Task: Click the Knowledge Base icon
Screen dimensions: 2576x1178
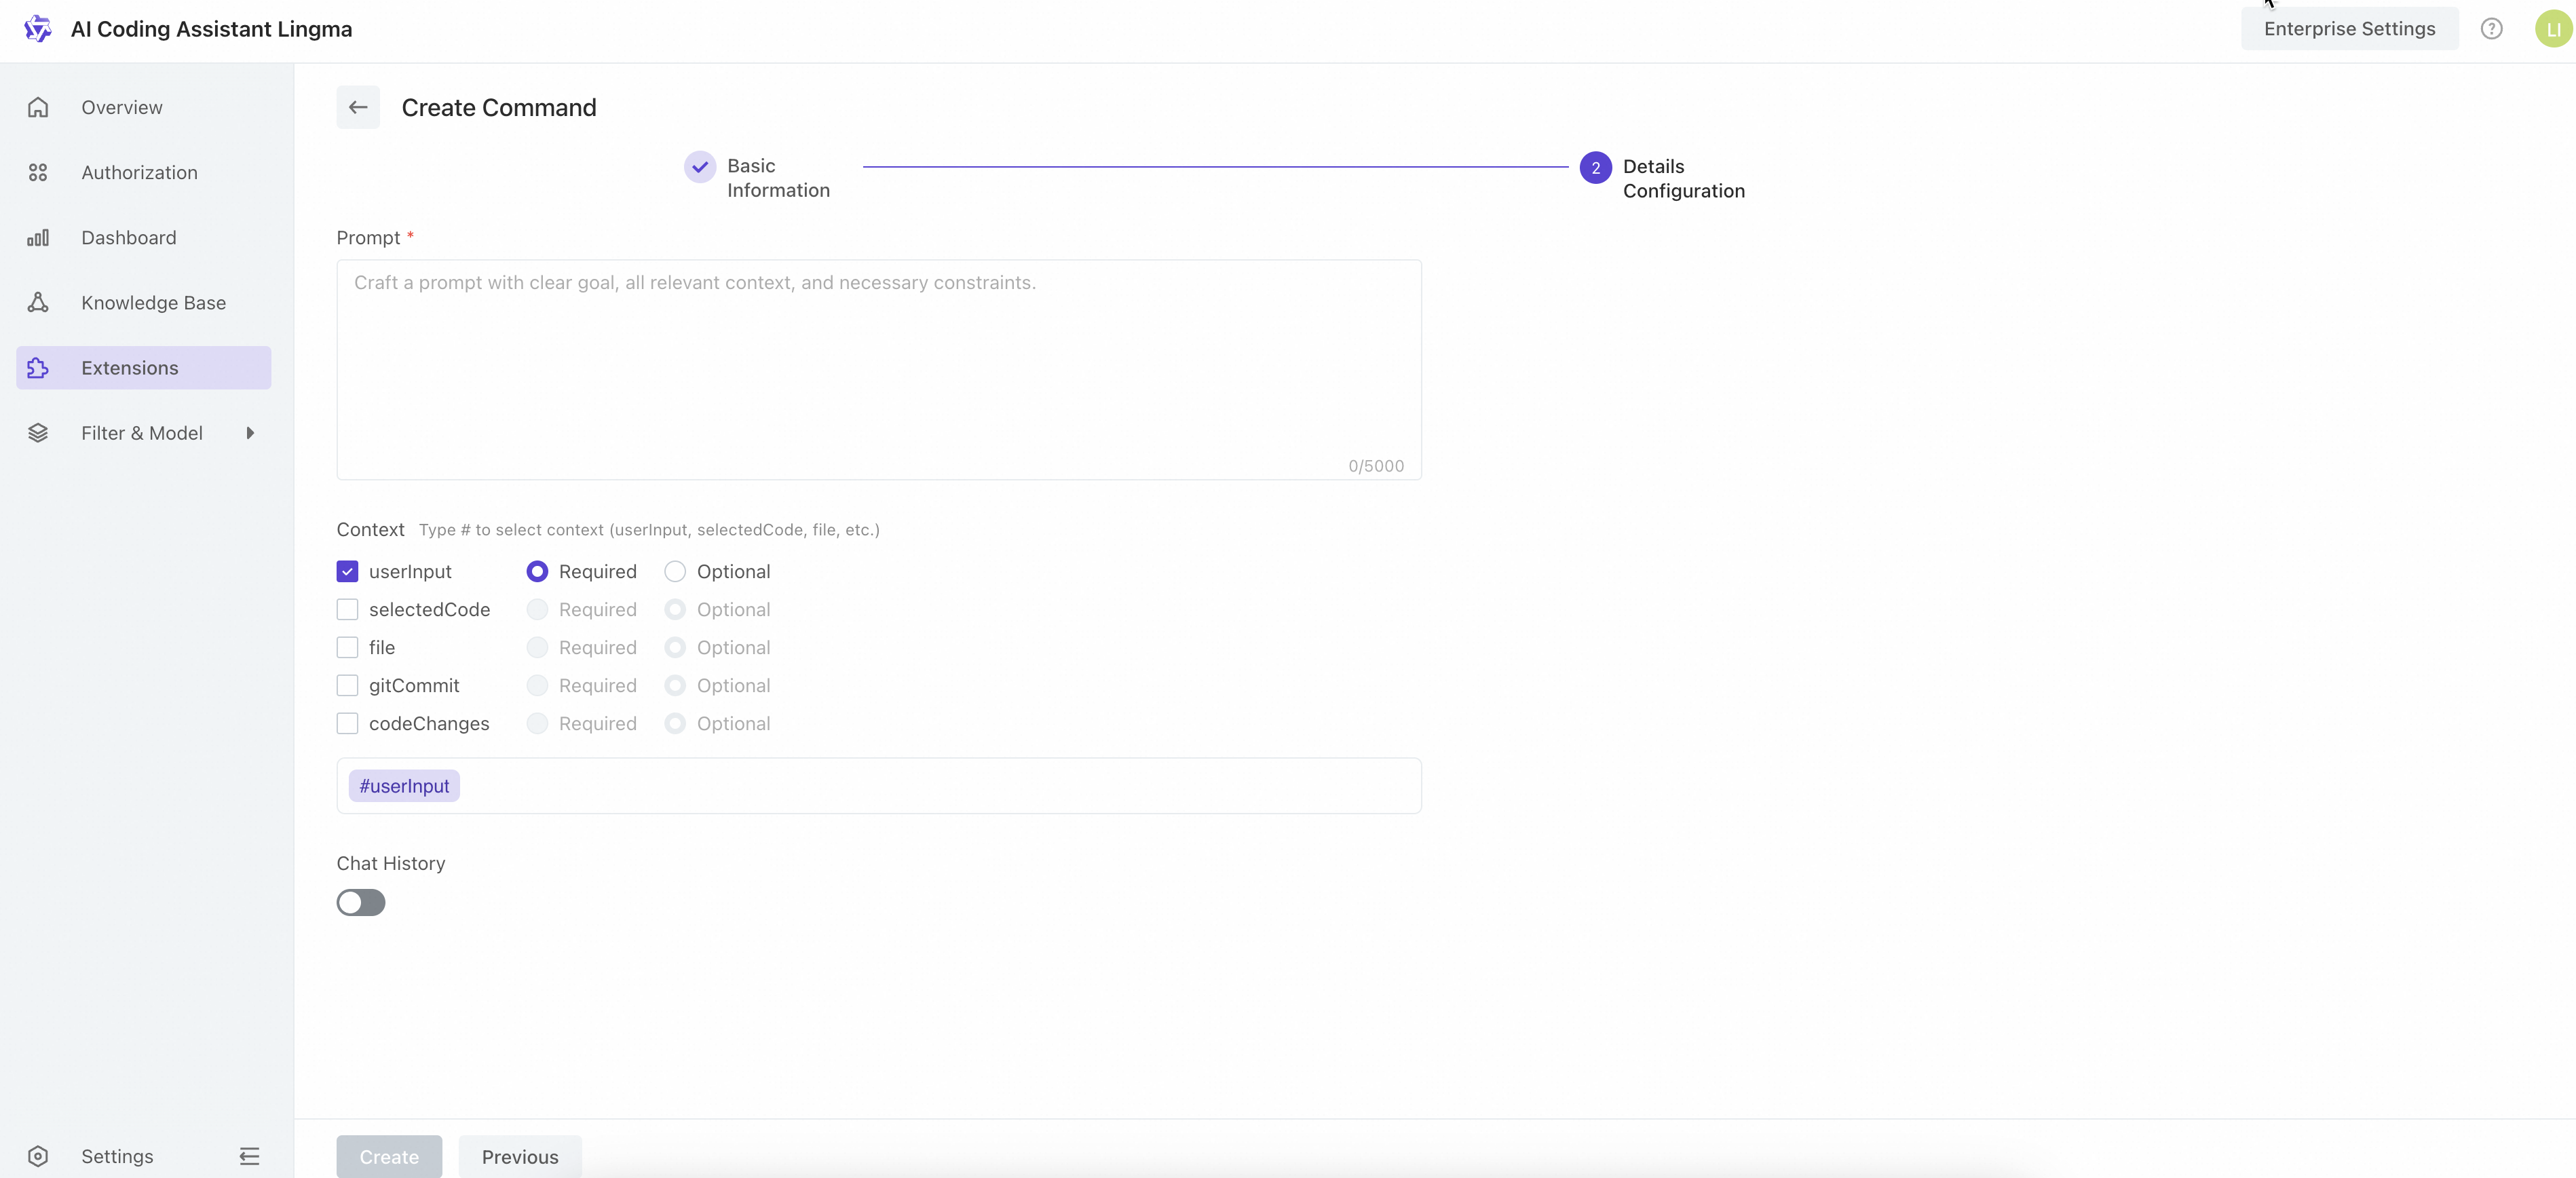Action: tap(38, 302)
